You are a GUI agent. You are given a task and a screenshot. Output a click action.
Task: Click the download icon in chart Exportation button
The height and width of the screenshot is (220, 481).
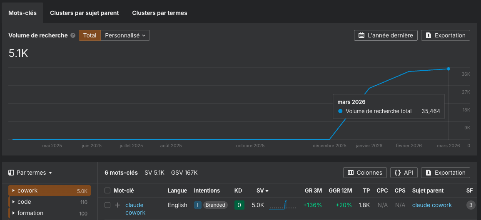pos(429,35)
